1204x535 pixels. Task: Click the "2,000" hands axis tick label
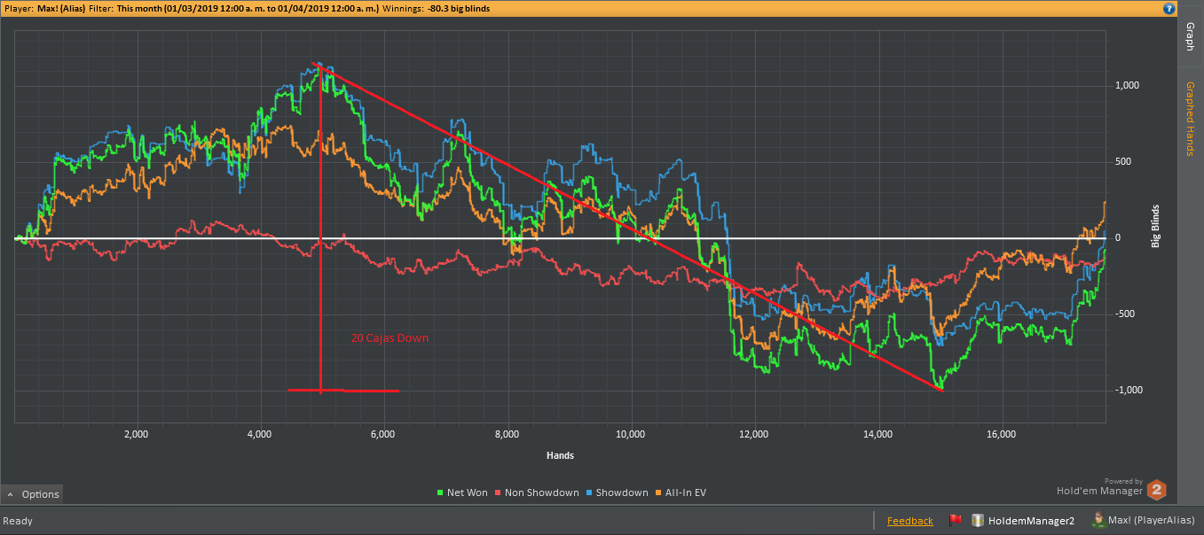[136, 435]
